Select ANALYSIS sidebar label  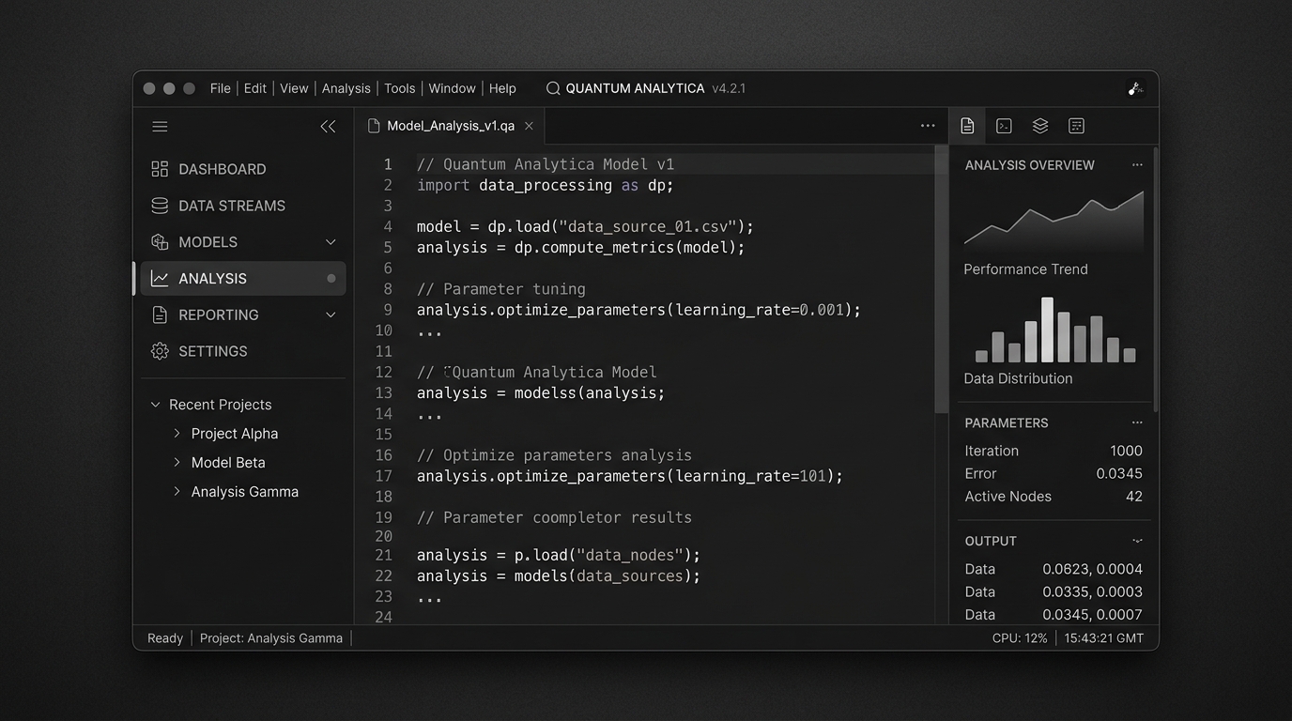point(212,279)
